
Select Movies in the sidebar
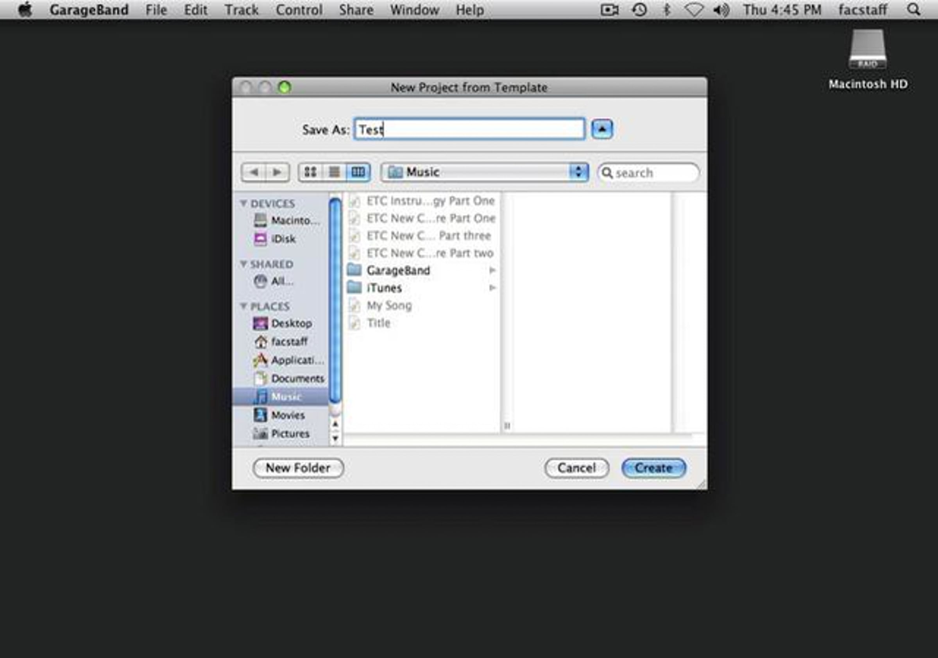279,415
